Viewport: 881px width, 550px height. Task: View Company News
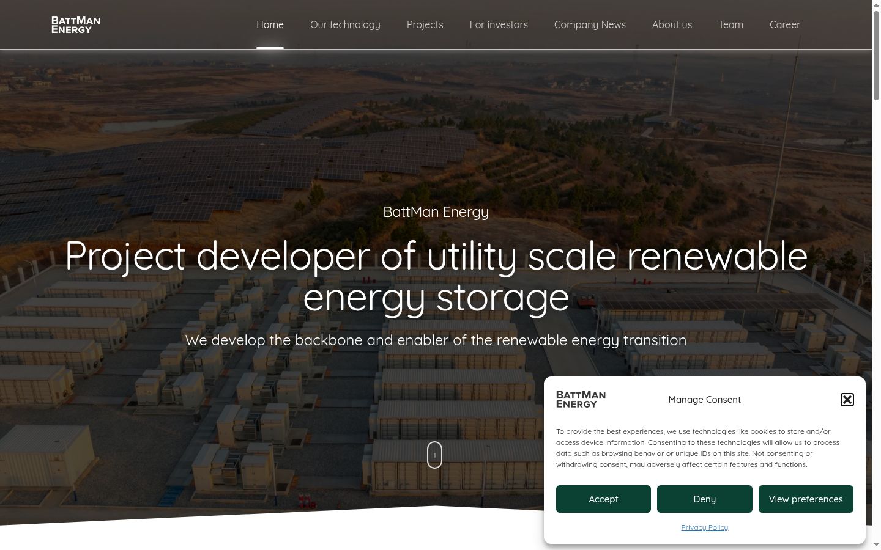(590, 24)
